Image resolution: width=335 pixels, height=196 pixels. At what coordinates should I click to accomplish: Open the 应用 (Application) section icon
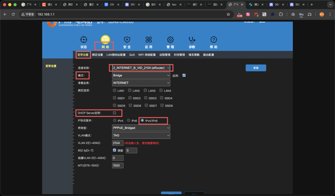point(149,40)
